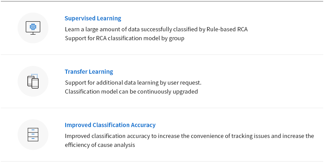Click the bottom drawer of cabinet icon
The width and height of the screenshot is (324, 162).
click(x=33, y=139)
